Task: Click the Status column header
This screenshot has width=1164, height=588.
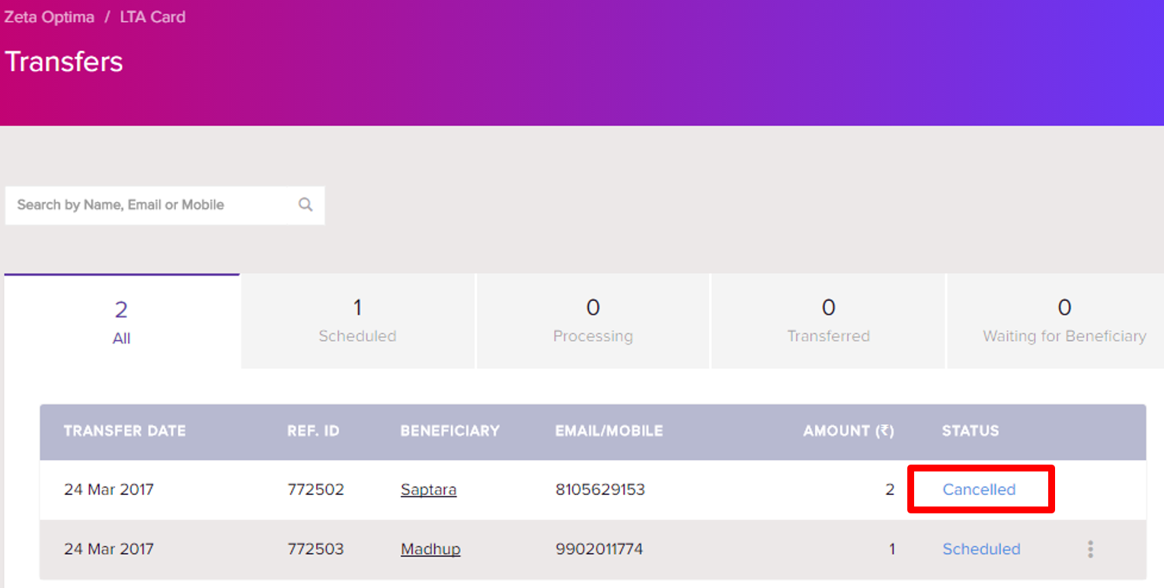Action: (971, 431)
